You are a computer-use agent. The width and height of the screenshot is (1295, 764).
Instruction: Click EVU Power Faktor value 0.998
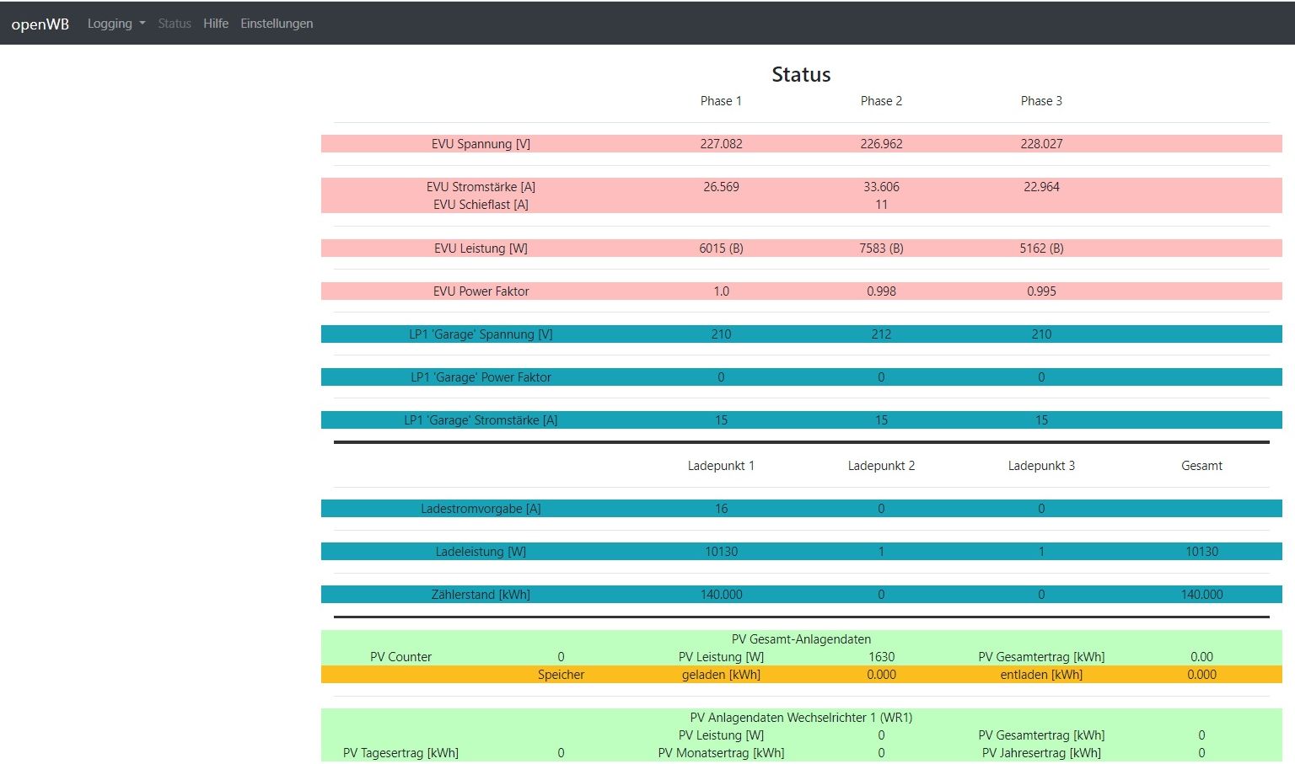[x=881, y=291]
